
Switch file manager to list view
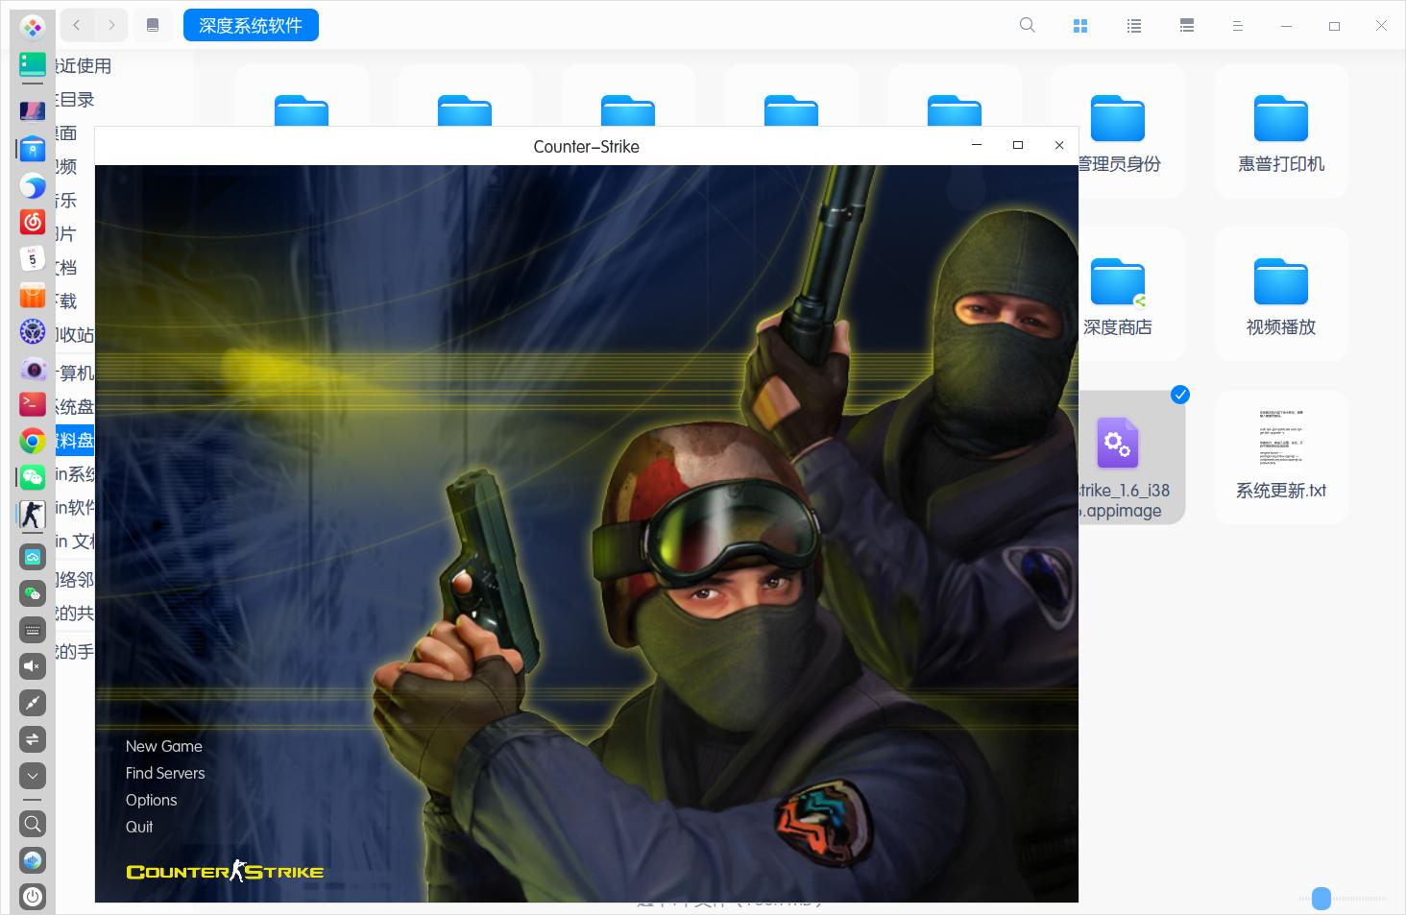pos(1134,26)
